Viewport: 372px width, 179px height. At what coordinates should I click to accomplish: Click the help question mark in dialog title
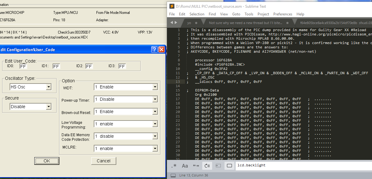point(155,50)
